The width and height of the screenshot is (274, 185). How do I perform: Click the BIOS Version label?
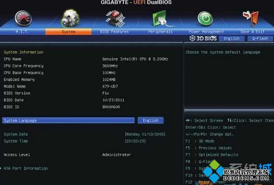tap(17, 93)
